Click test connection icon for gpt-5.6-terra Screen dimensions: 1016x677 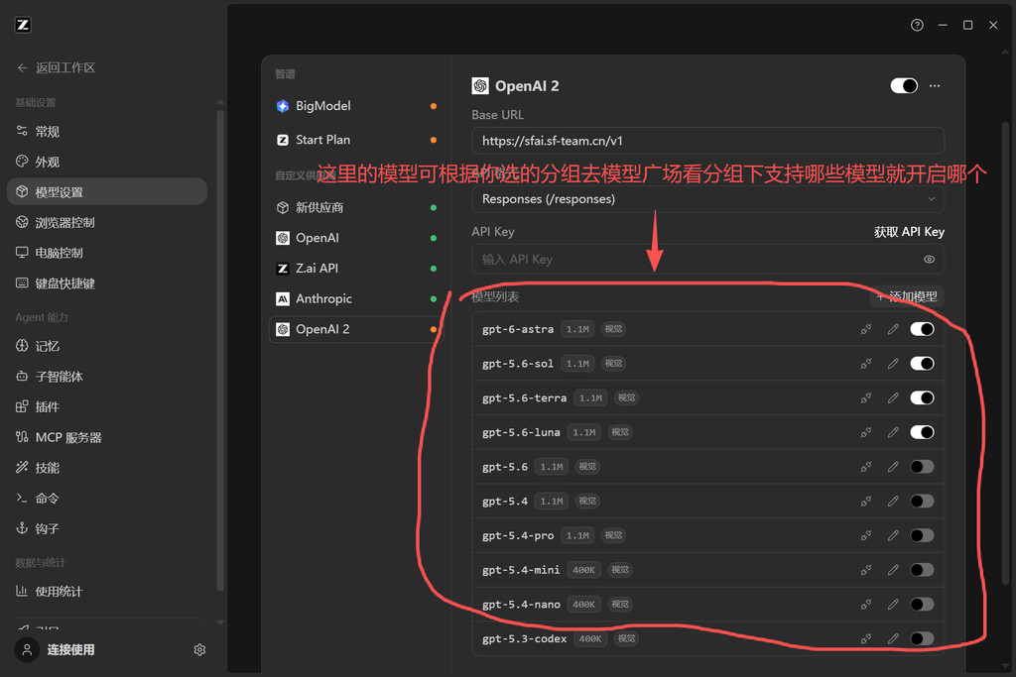(865, 398)
